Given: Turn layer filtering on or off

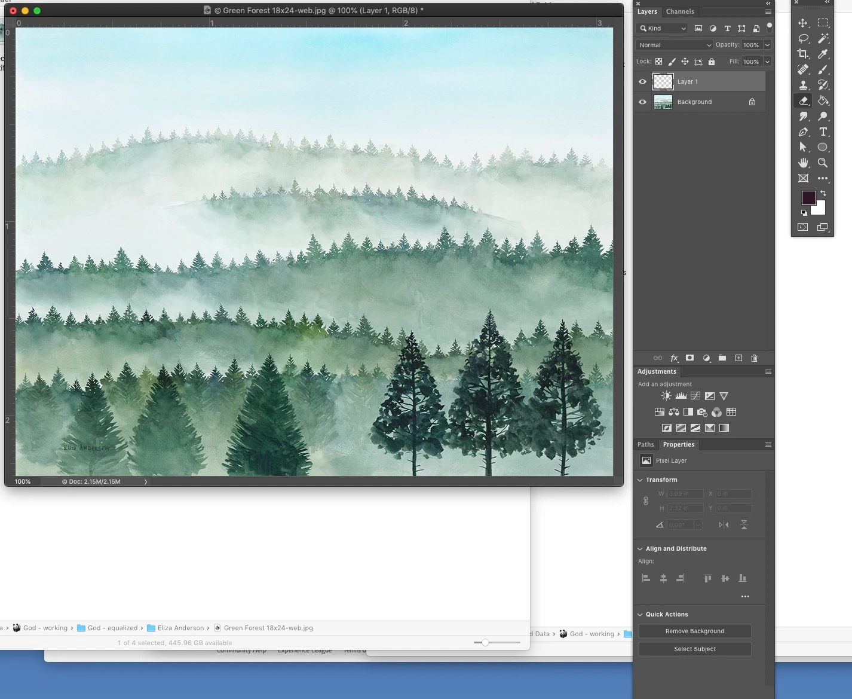Looking at the screenshot, I should [x=770, y=27].
